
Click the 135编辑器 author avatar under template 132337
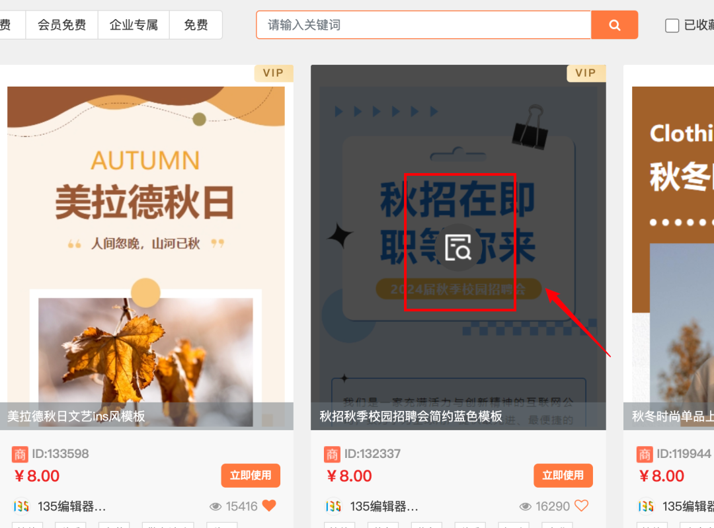point(333,506)
